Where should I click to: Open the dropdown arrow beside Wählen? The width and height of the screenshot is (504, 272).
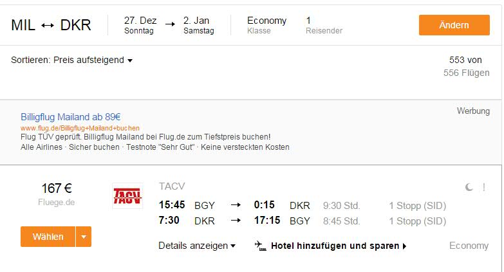pos(84,237)
